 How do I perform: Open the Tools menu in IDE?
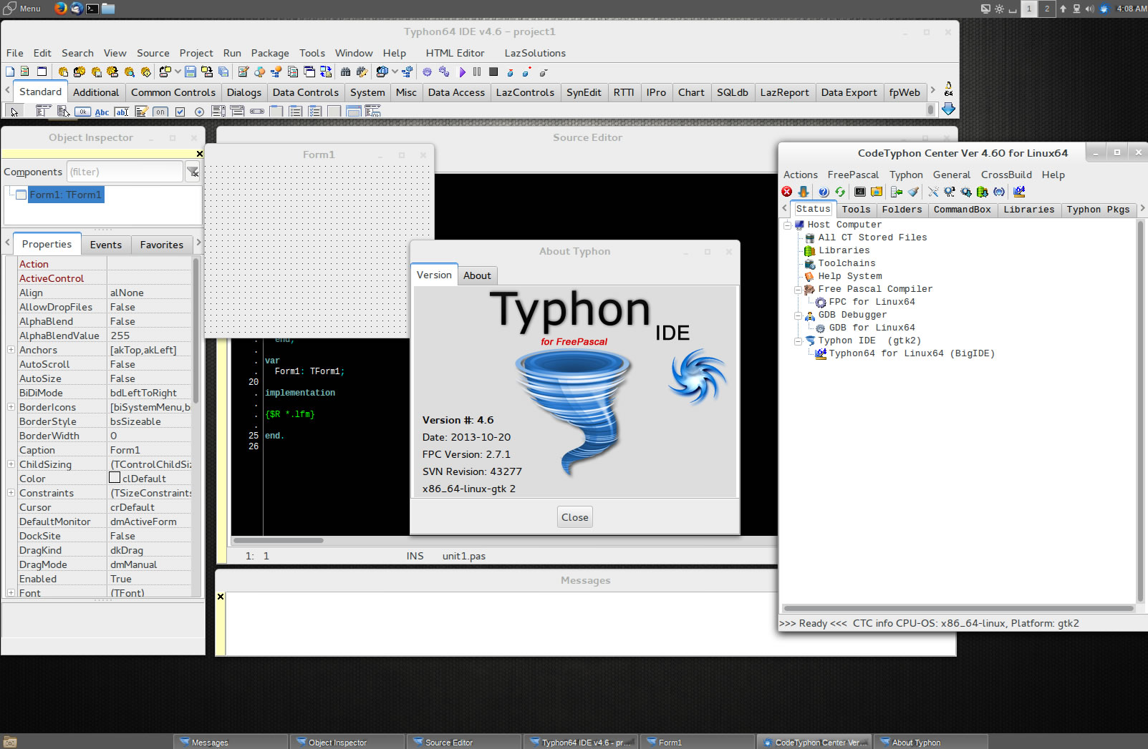point(312,53)
